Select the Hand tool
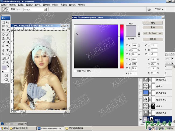This screenshot has width=175, height=131. click(3, 62)
